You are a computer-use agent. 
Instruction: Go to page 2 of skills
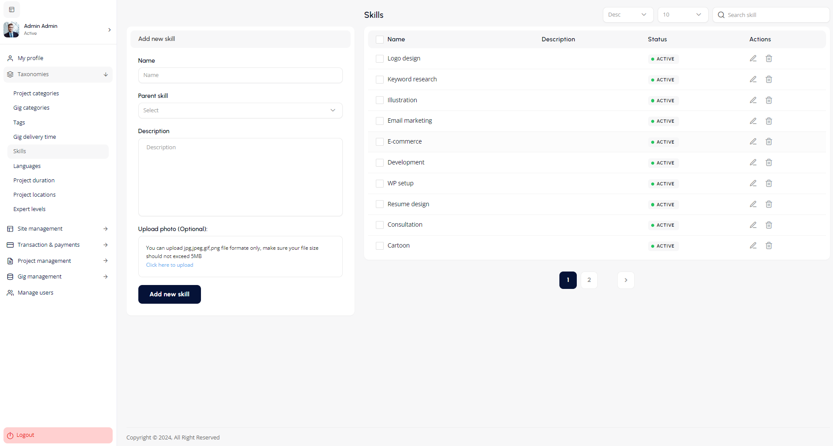[x=589, y=280]
